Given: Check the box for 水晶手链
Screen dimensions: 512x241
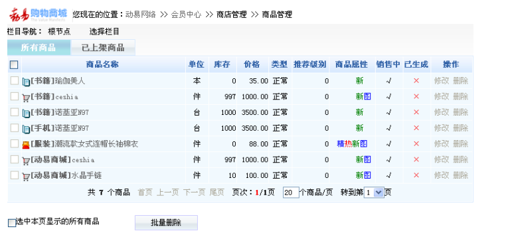Looking at the screenshot, I should click(15, 175).
